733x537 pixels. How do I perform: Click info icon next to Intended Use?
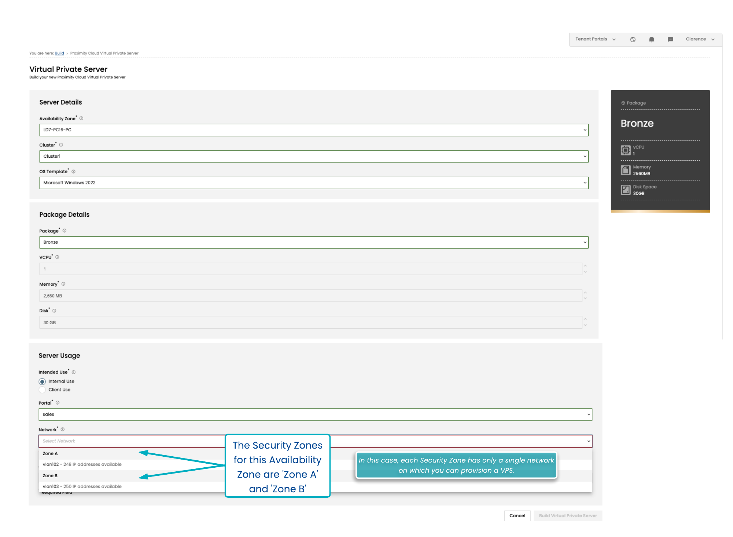click(x=74, y=372)
